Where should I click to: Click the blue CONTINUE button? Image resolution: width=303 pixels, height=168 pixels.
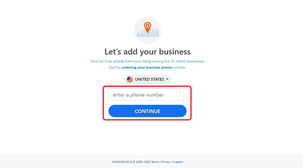click(x=148, y=111)
